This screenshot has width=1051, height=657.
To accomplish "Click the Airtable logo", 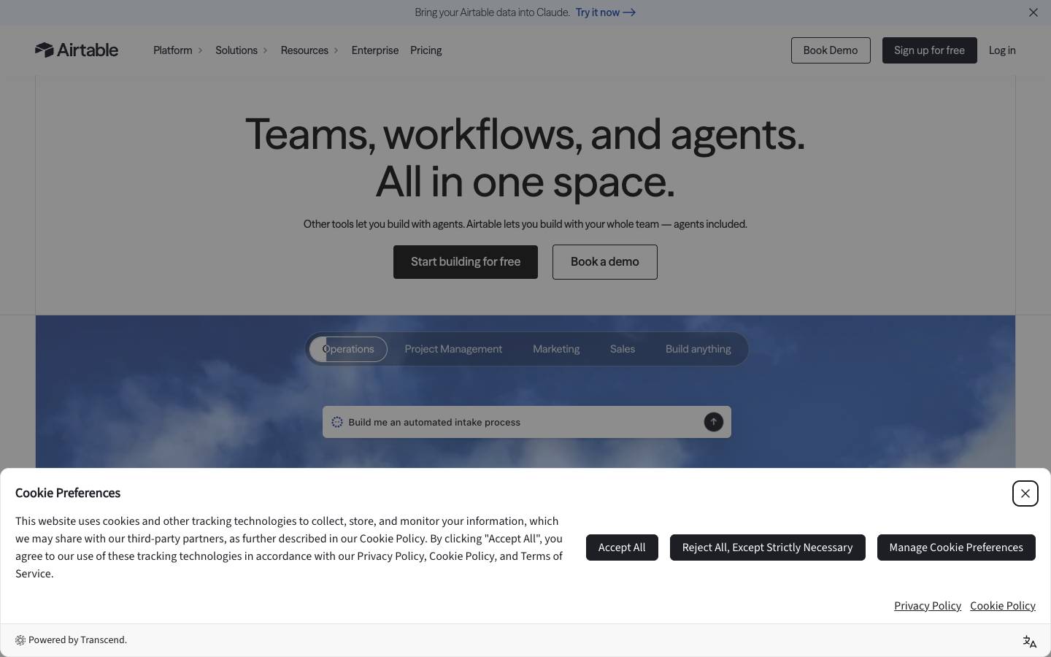I will 77,50.
